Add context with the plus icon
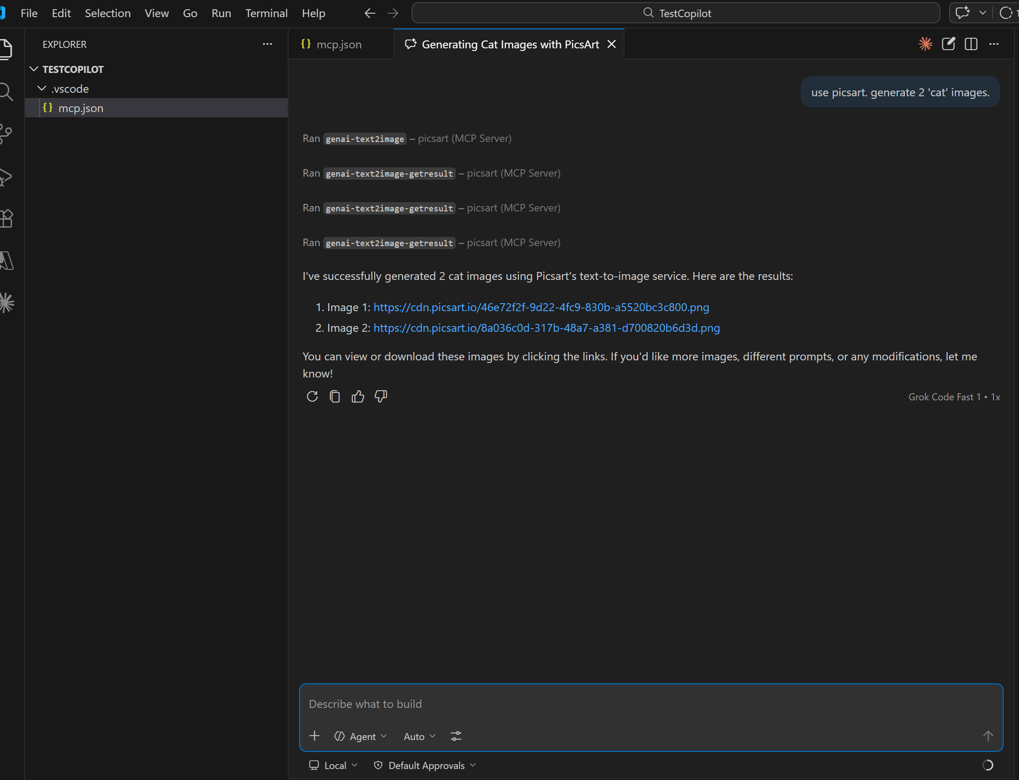The width and height of the screenshot is (1019, 780). coord(314,736)
